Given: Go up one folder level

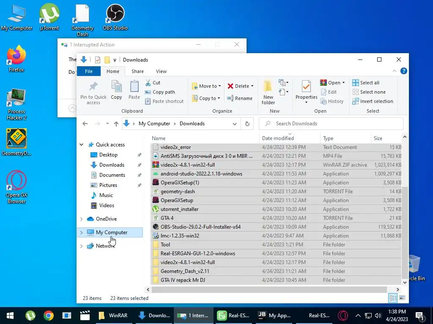Looking at the screenshot, I should [x=116, y=124].
